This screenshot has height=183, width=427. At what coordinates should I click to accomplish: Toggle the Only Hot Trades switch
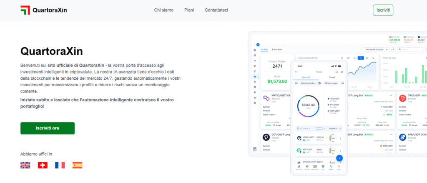click(319, 83)
